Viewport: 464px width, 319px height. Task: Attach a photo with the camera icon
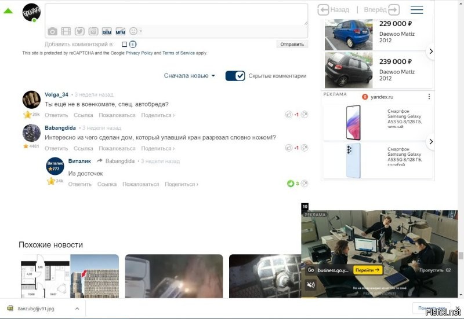click(x=52, y=31)
